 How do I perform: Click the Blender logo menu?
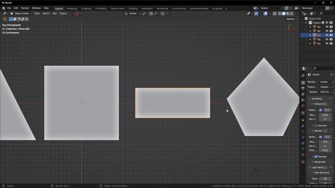(4, 8)
